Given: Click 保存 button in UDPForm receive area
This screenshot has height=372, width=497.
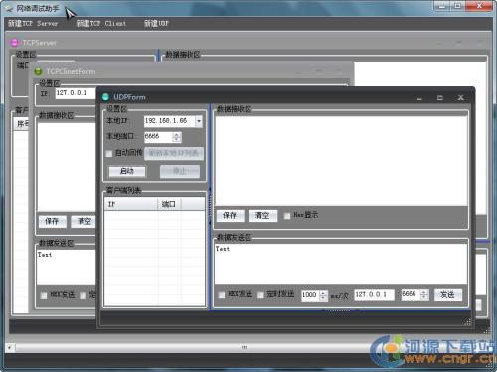Looking at the screenshot, I should pyautogui.click(x=230, y=216).
